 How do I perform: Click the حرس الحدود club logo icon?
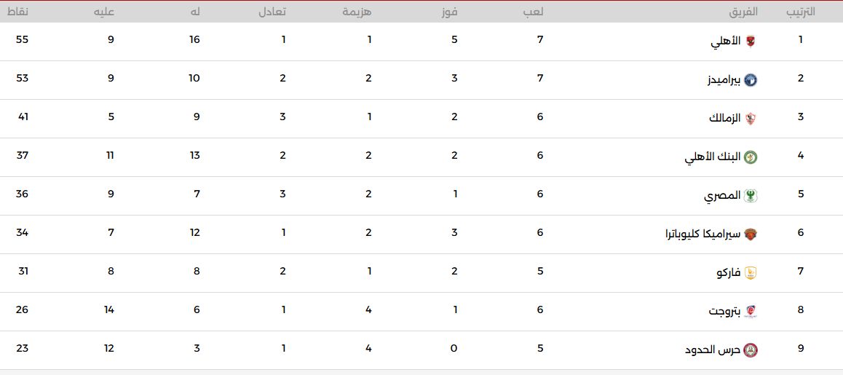point(751,351)
